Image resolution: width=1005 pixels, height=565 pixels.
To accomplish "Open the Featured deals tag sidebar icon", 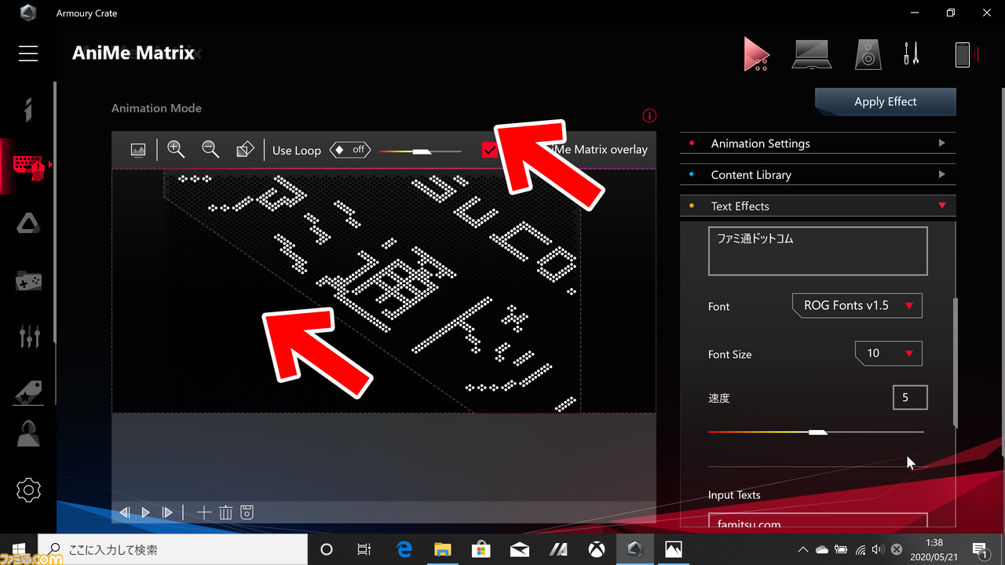I will coord(28,392).
